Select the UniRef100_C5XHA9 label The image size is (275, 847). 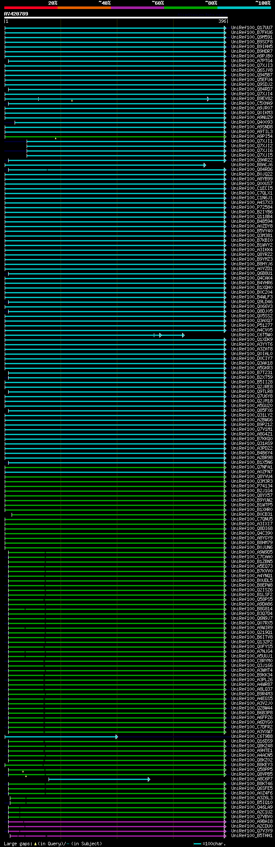coord(252,103)
